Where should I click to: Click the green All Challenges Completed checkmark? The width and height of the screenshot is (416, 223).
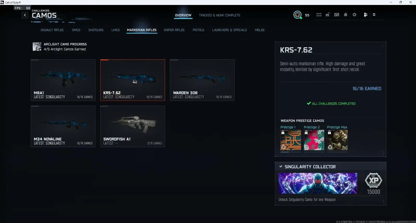pos(309,103)
